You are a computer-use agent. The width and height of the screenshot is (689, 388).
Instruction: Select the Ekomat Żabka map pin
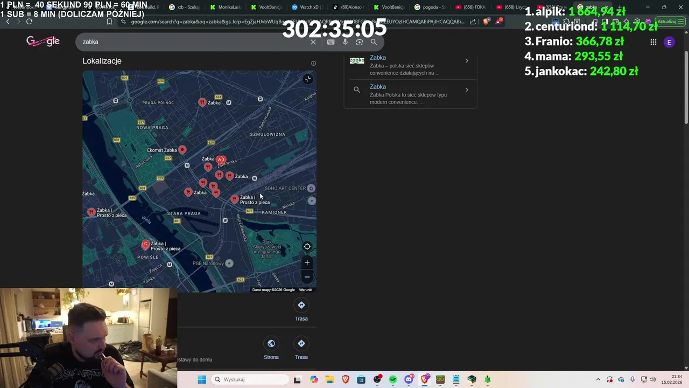(x=182, y=150)
